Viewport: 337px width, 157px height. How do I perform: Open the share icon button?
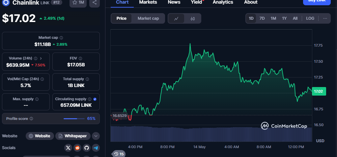[94, 3]
